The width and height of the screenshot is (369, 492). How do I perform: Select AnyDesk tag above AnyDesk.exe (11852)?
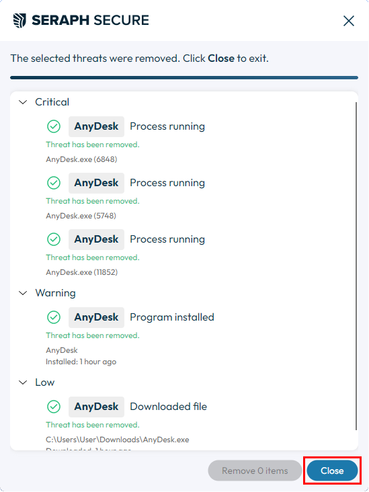[96, 239]
